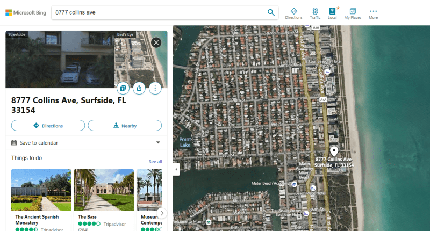Click the Four Seasons Hotel marker icon

(x=327, y=72)
